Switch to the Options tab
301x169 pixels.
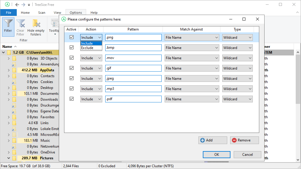tap(76, 13)
